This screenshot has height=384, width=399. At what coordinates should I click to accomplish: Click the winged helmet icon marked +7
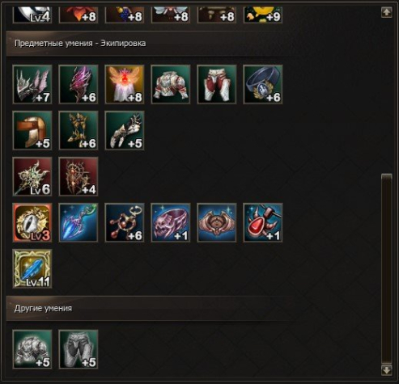tap(32, 84)
